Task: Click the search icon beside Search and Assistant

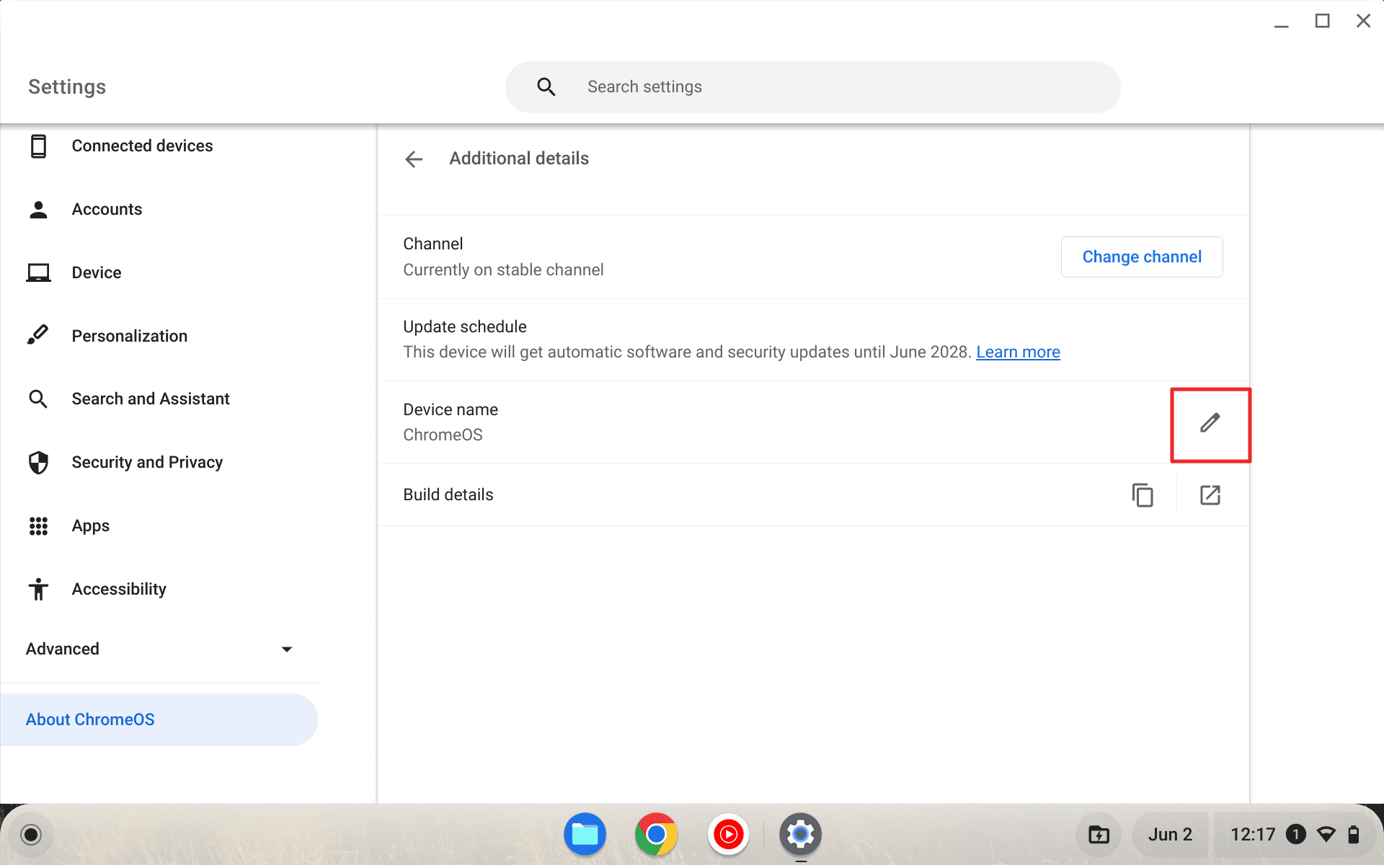Action: click(x=38, y=399)
